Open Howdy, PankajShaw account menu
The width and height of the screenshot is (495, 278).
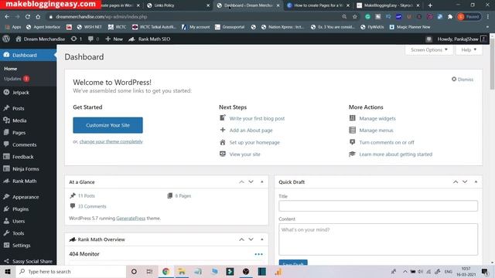pyautogui.click(x=462, y=39)
